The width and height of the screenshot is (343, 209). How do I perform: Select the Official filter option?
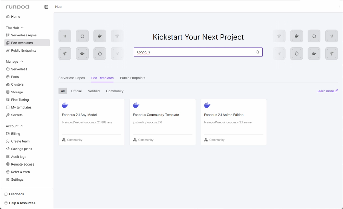tap(76, 91)
